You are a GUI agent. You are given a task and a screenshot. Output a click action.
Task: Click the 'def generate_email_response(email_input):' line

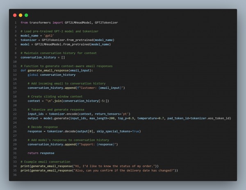point(57,70)
